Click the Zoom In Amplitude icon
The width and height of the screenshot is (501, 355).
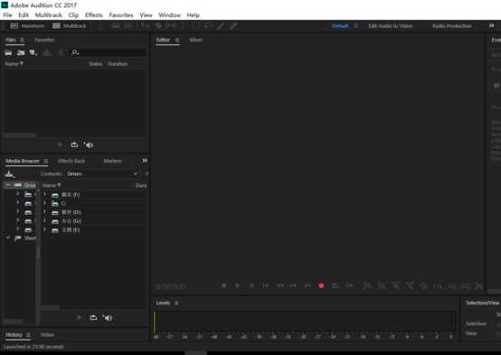[367, 285]
